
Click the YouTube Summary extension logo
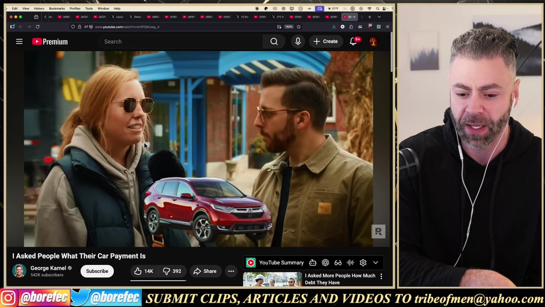251,263
